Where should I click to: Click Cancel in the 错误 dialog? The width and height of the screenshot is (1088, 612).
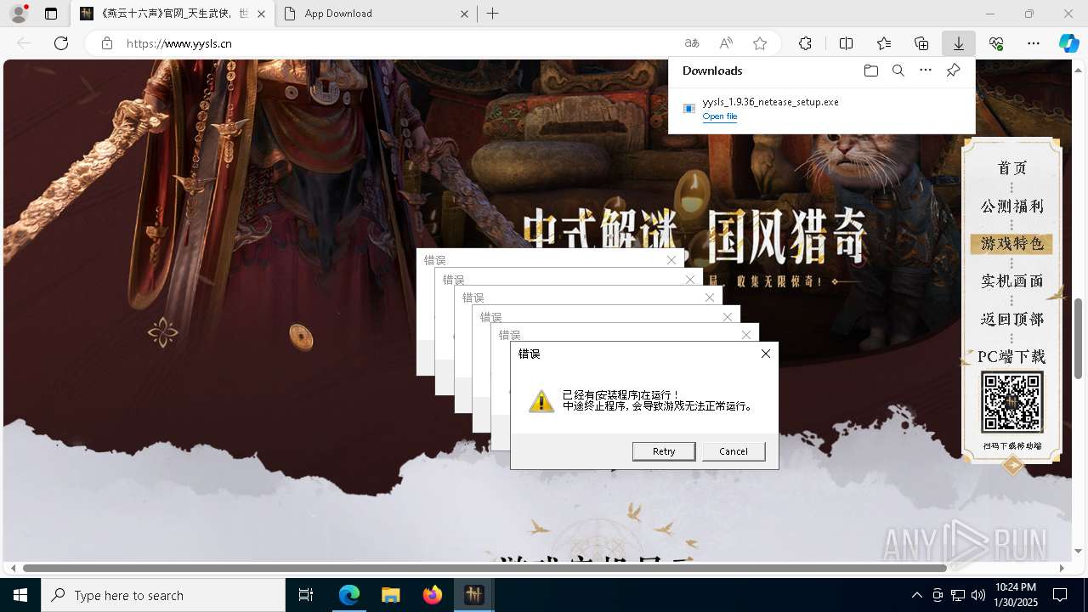pos(734,451)
